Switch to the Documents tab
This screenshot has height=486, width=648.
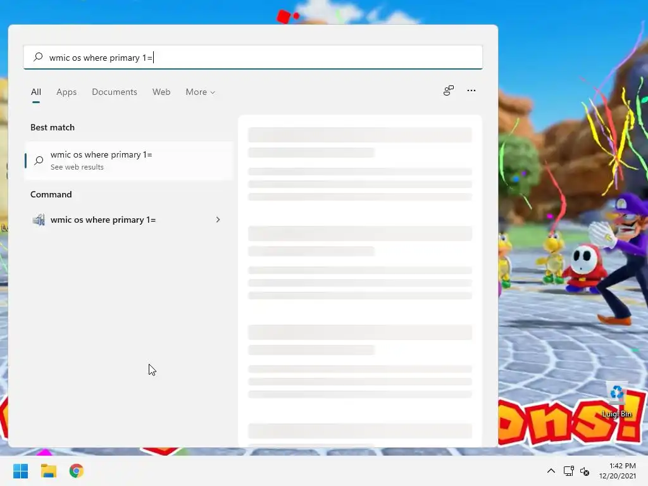tap(115, 92)
